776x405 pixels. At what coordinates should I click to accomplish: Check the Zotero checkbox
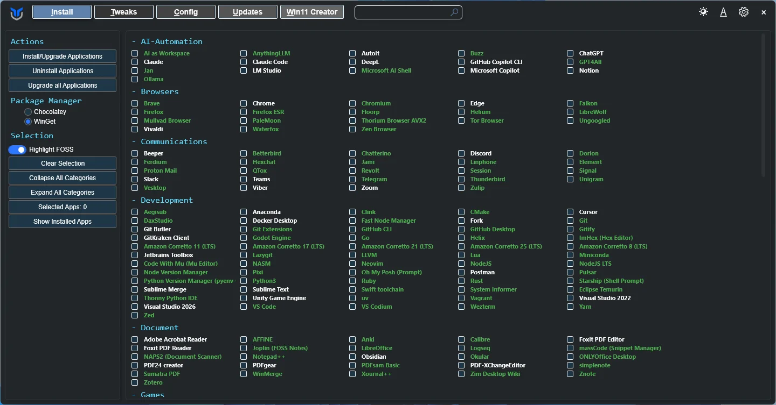coord(135,382)
